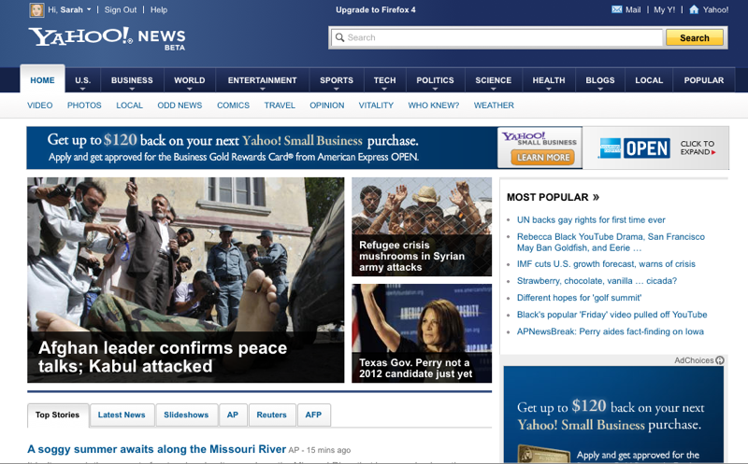Viewport: 748px width, 464px height.
Task: Expand the Entertainment menu arrow
Action: pyautogui.click(x=263, y=89)
